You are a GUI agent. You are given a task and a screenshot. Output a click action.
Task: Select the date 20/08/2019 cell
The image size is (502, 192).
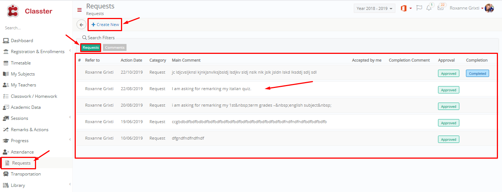131,105
